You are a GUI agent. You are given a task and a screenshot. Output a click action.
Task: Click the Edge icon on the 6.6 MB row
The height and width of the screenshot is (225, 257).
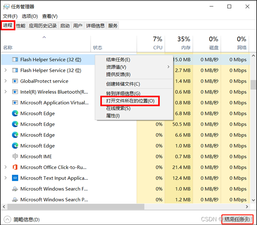(15, 135)
